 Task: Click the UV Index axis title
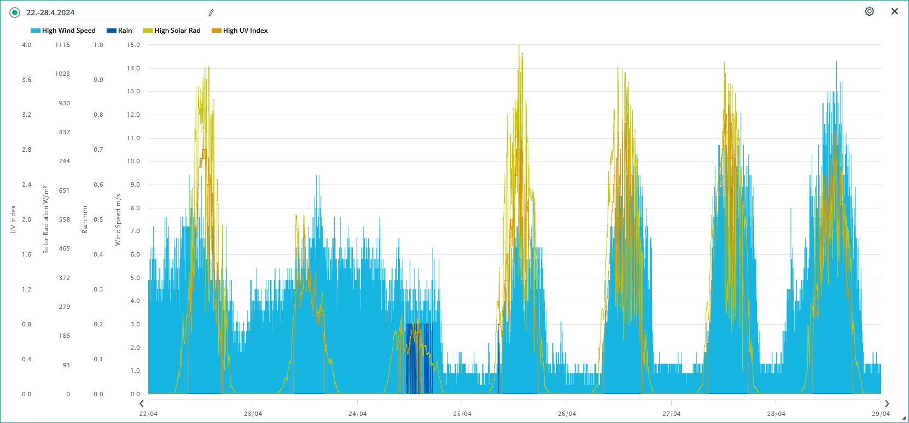tap(13, 219)
